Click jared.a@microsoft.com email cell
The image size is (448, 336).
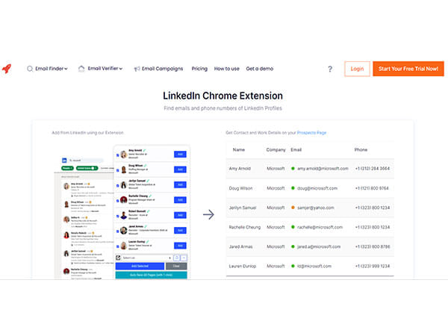click(319, 246)
